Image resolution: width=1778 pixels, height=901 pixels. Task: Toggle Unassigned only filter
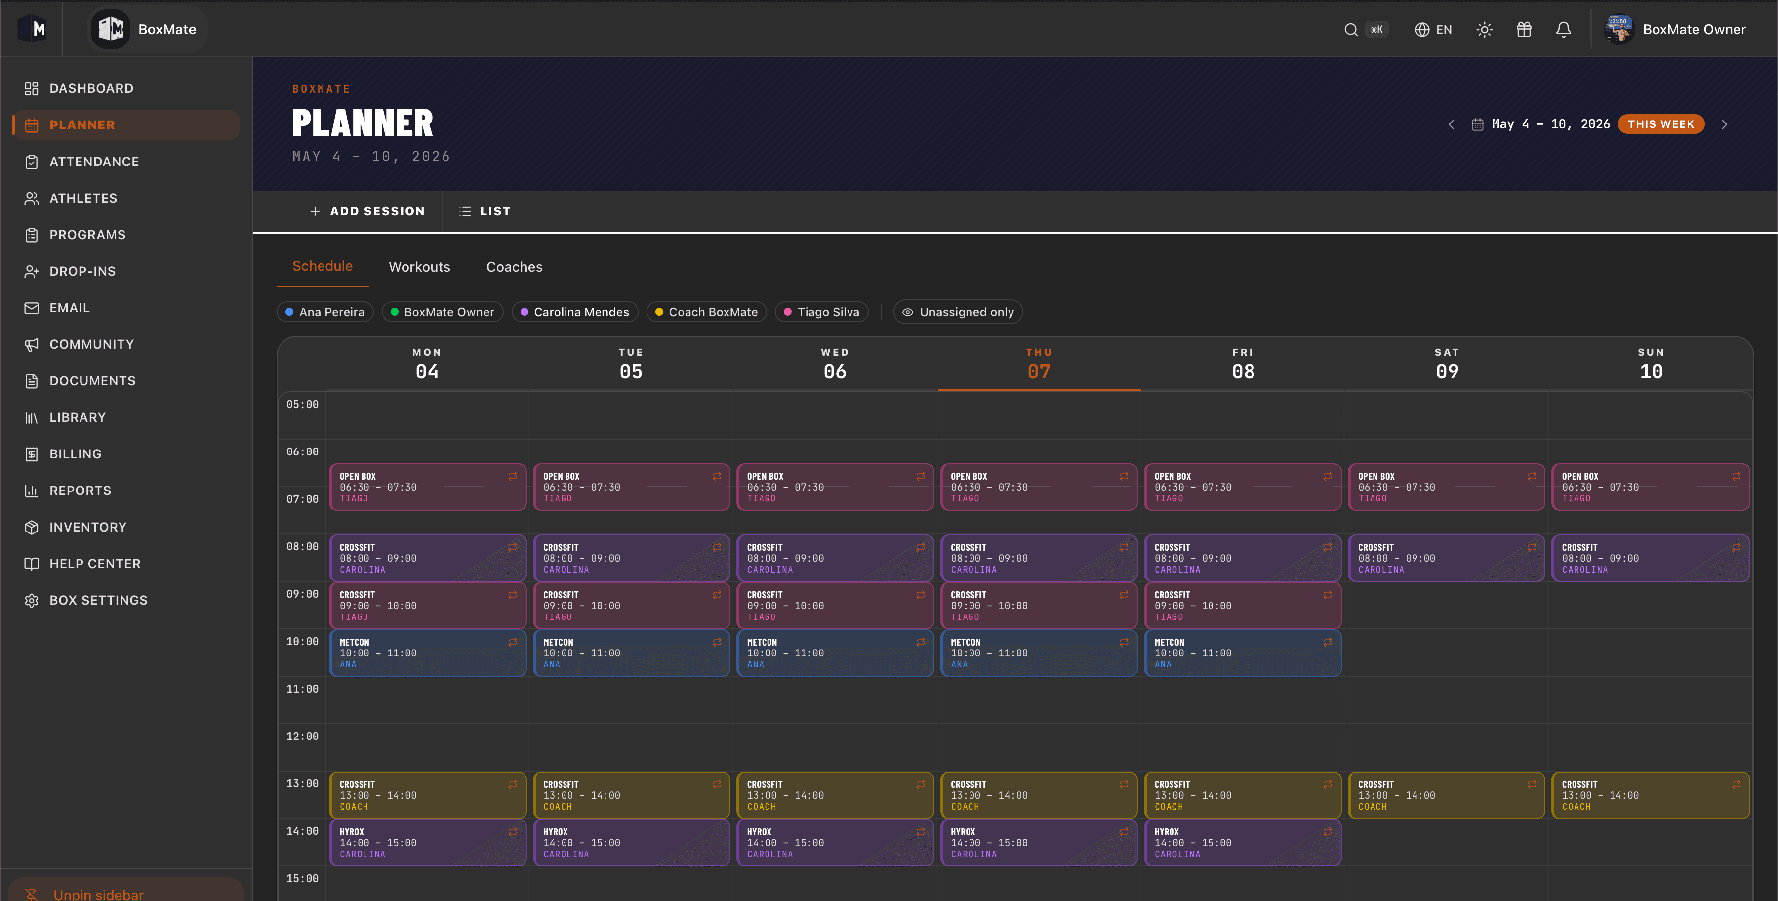tap(958, 312)
